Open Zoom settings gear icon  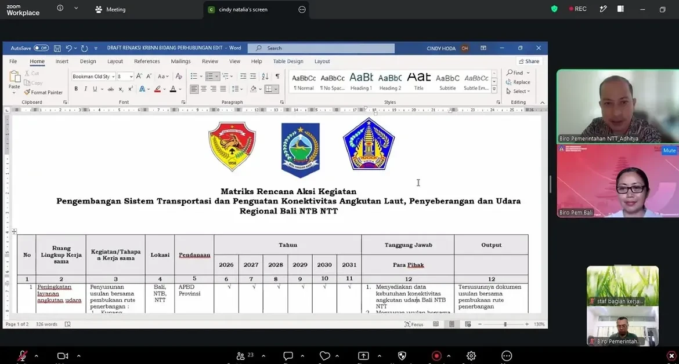(x=471, y=356)
